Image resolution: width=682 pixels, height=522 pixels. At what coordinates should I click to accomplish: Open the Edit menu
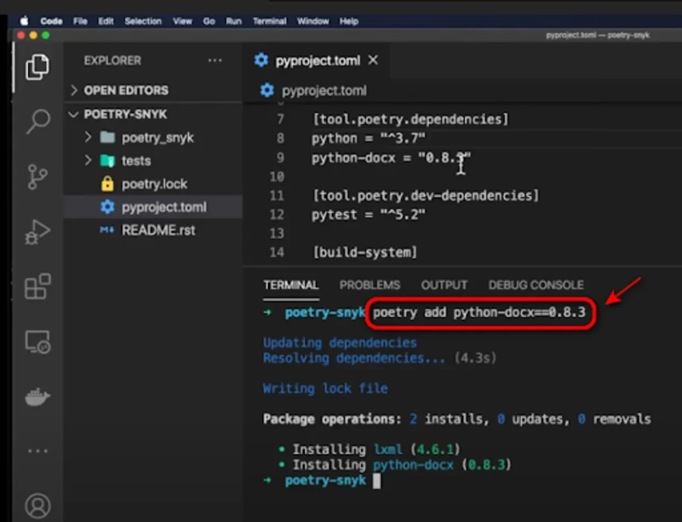click(106, 21)
